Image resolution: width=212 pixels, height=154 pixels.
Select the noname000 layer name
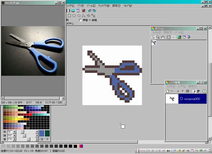(192, 99)
